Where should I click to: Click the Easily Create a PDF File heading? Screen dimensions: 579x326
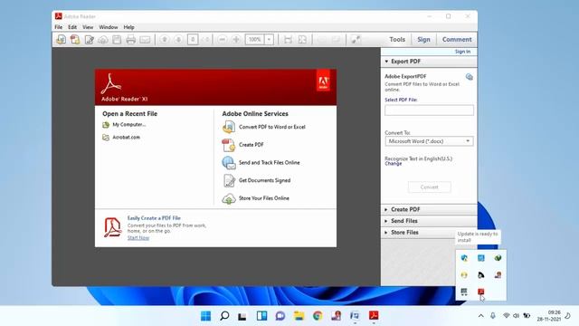tap(154, 218)
